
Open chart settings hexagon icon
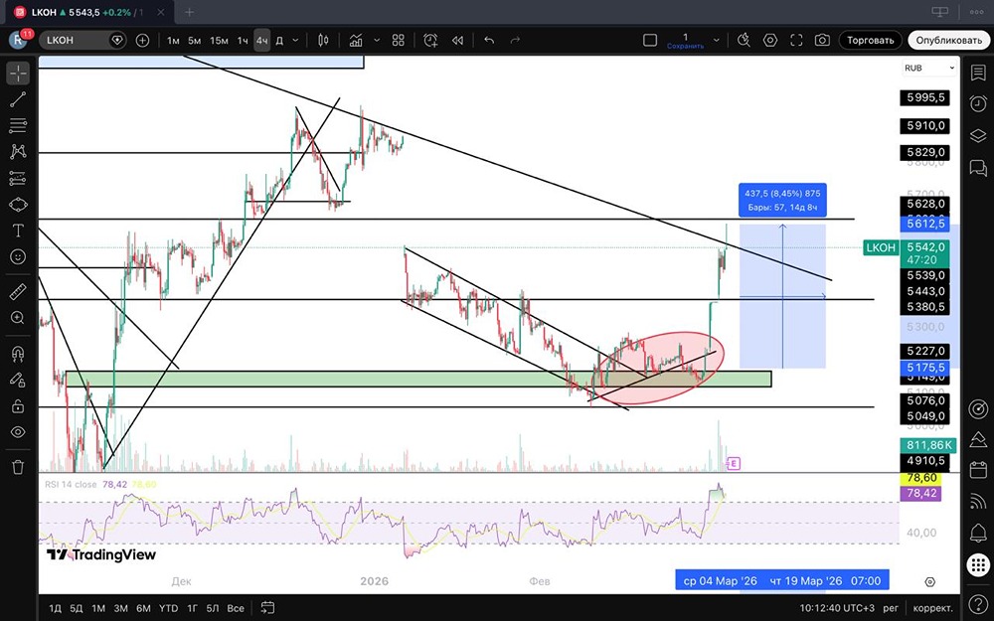[770, 40]
